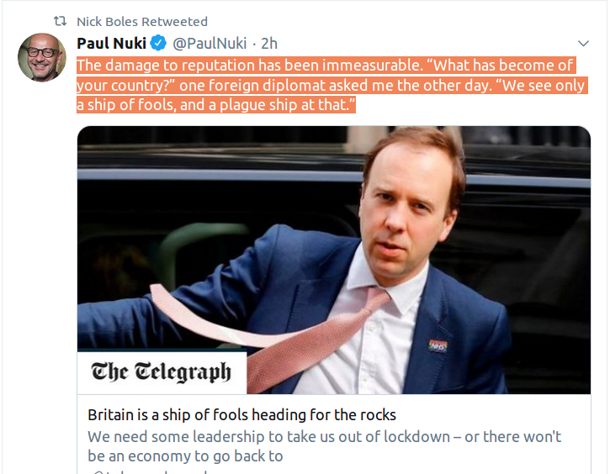The height and width of the screenshot is (474, 610).
Task: Select the @PaulNuki handle
Action: click(212, 43)
